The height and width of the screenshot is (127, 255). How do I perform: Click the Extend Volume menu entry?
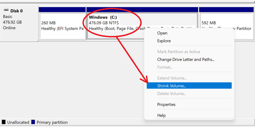tap(172, 78)
